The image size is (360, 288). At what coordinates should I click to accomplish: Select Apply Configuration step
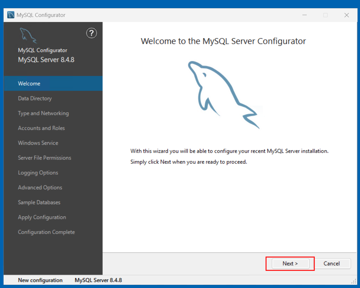(x=53, y=217)
